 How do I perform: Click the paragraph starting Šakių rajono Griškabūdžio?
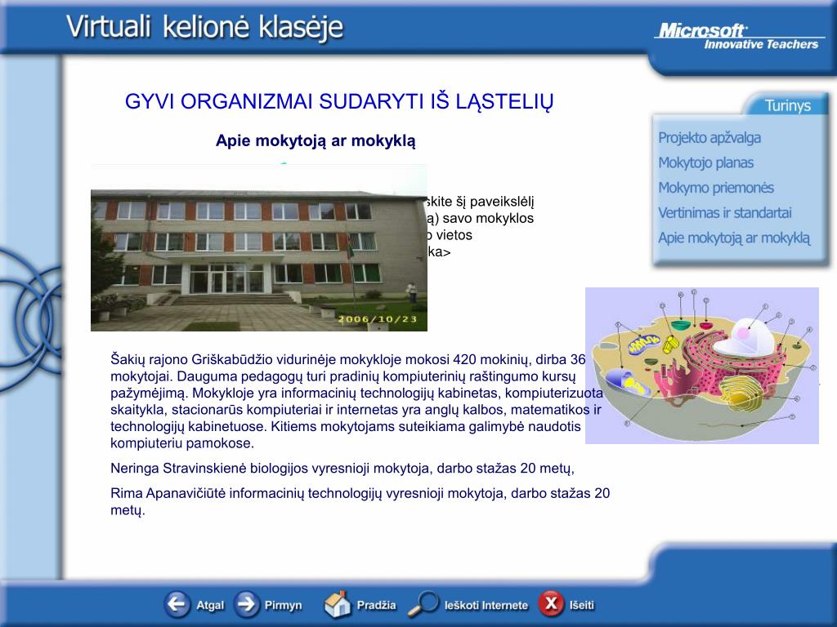click(x=356, y=401)
